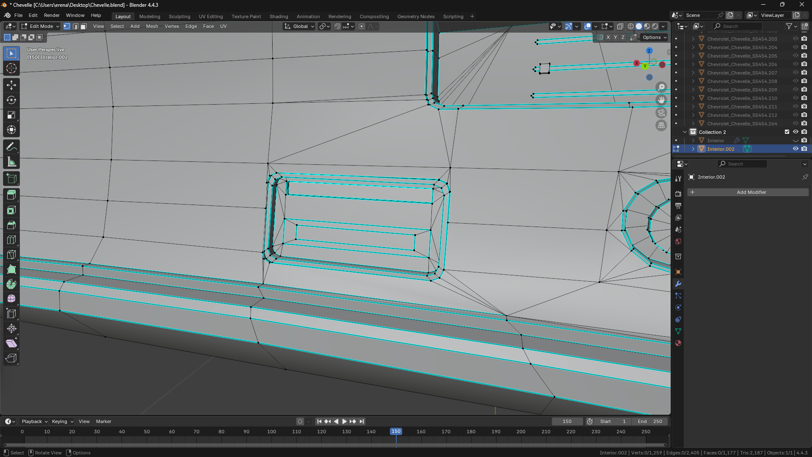Select the Bevel tool

coord(11,225)
